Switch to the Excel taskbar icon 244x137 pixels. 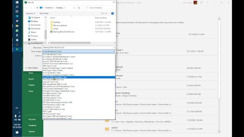[17, 49]
